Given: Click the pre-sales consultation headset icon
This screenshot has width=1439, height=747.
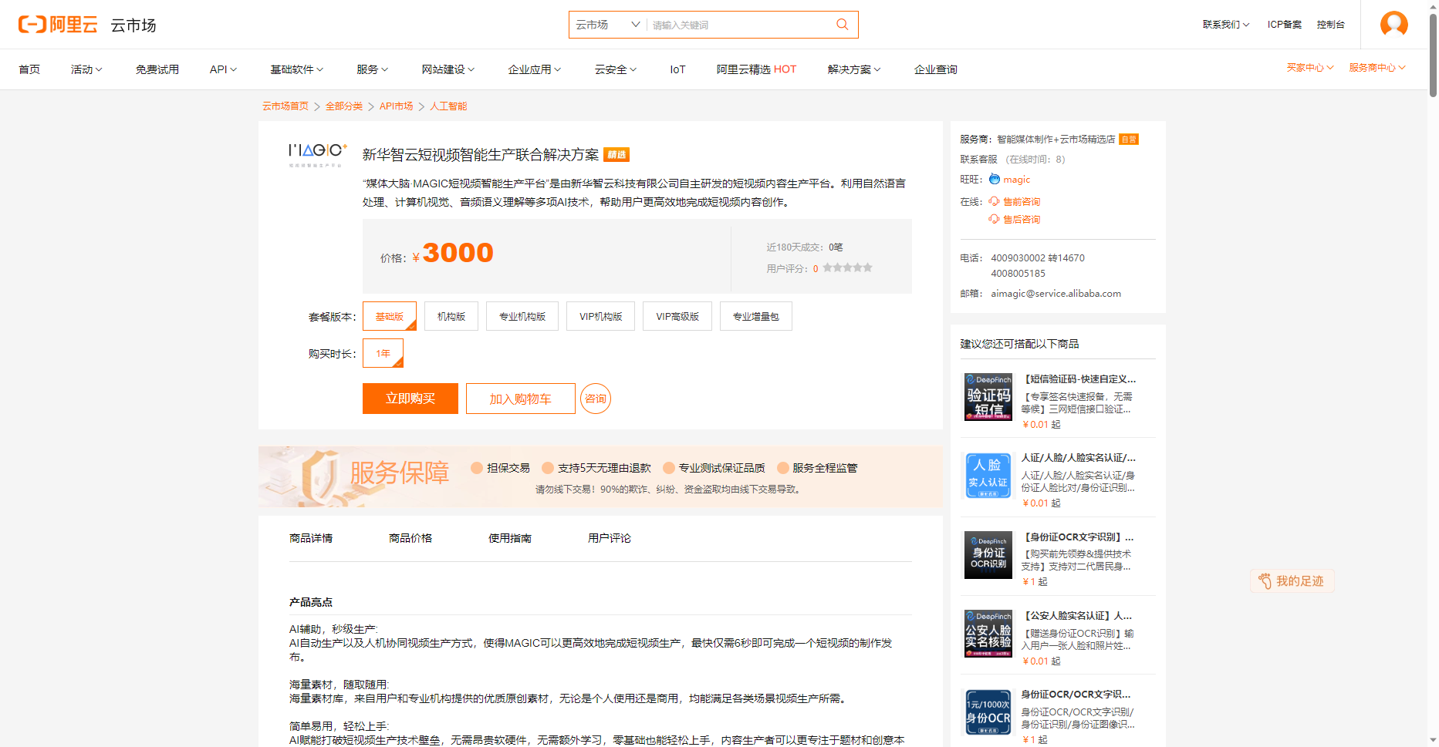Looking at the screenshot, I should point(995,202).
